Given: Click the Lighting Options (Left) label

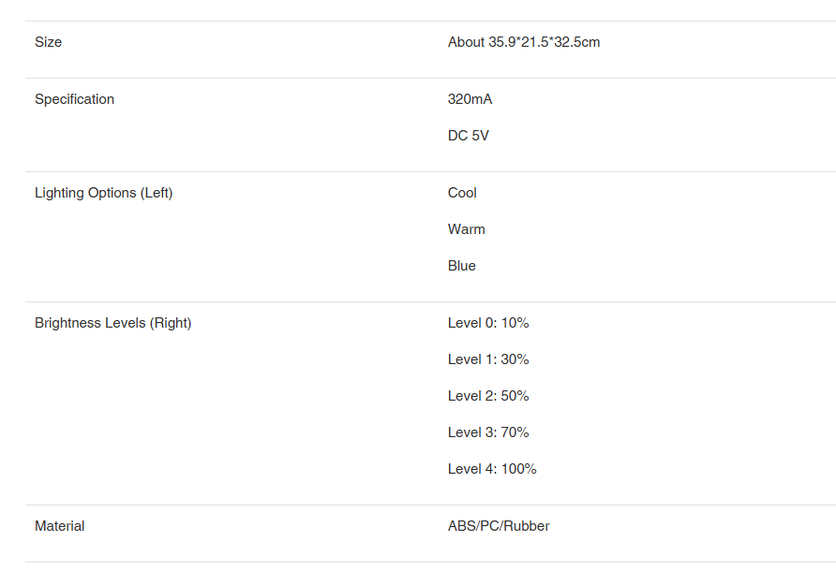Looking at the screenshot, I should pyautogui.click(x=103, y=193).
